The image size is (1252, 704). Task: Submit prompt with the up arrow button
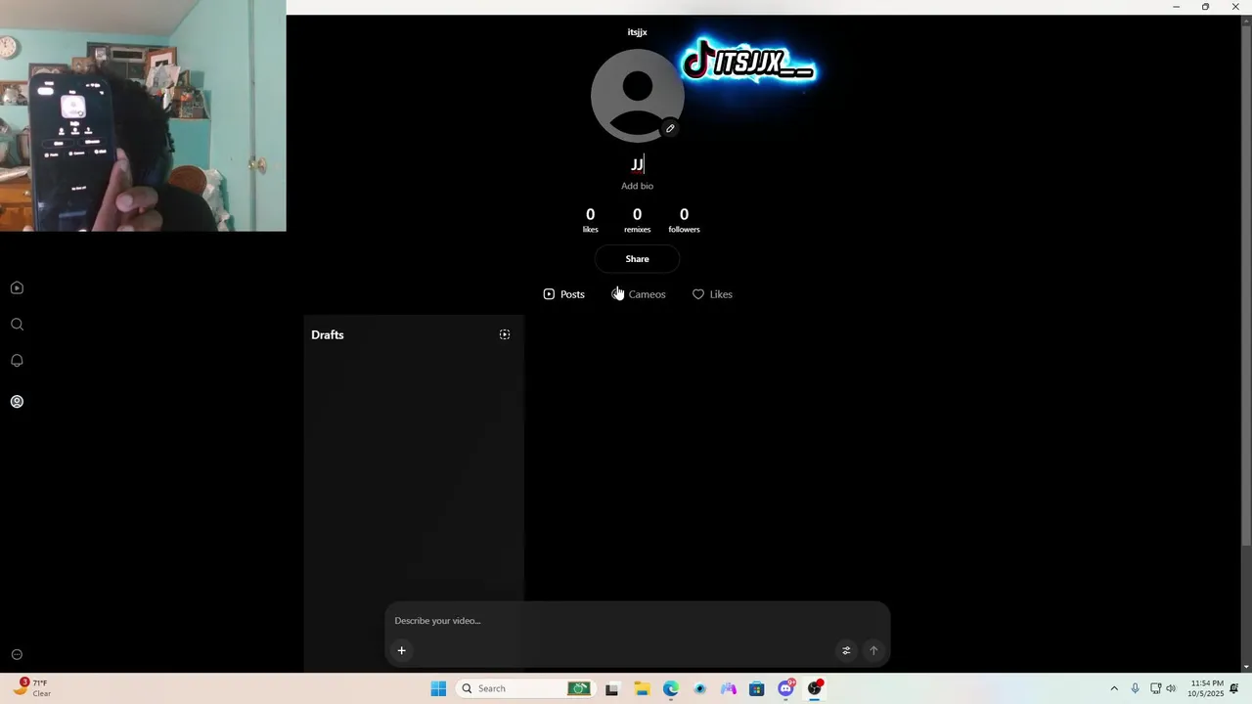click(873, 650)
